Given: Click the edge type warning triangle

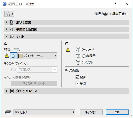Looking at the screenshot, I should 68,50.
